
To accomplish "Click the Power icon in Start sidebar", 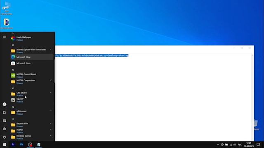I will pos(5,137).
